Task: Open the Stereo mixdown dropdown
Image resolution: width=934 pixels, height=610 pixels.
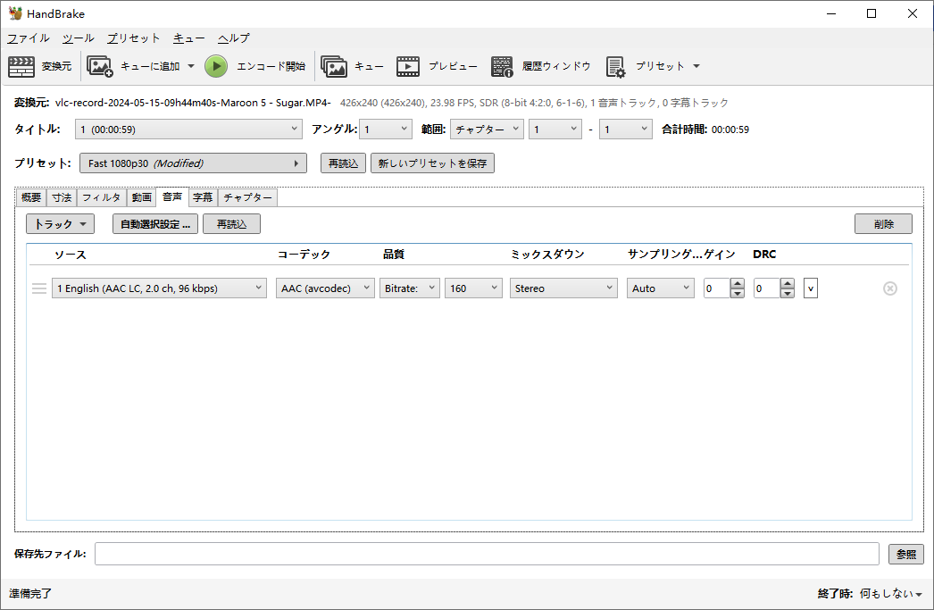Action: [x=563, y=288]
